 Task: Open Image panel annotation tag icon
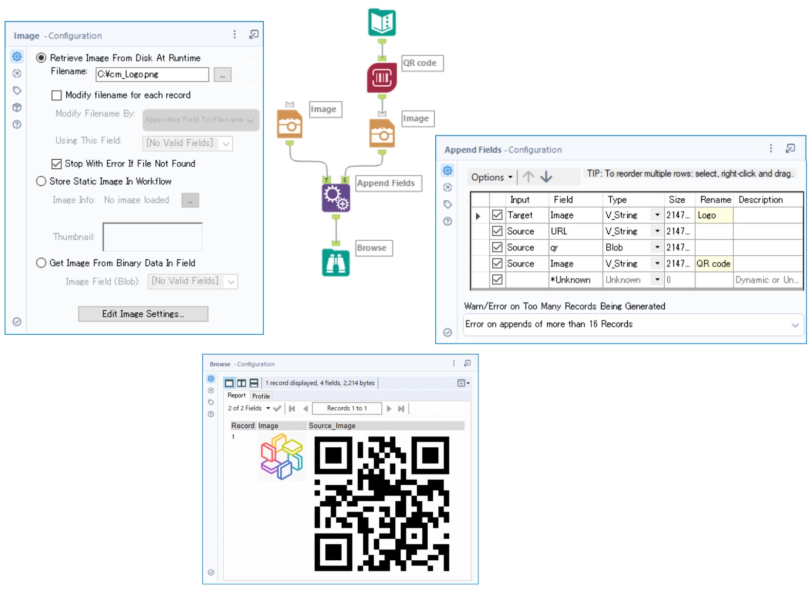pyautogui.click(x=17, y=90)
